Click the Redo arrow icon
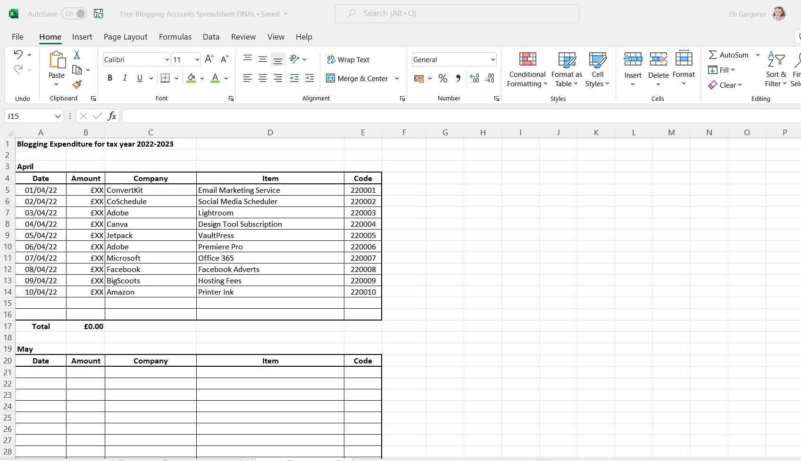The image size is (801, 461). click(18, 70)
